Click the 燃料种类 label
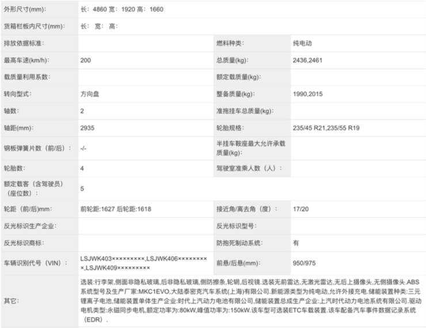The image size is (426, 328). click(230, 44)
